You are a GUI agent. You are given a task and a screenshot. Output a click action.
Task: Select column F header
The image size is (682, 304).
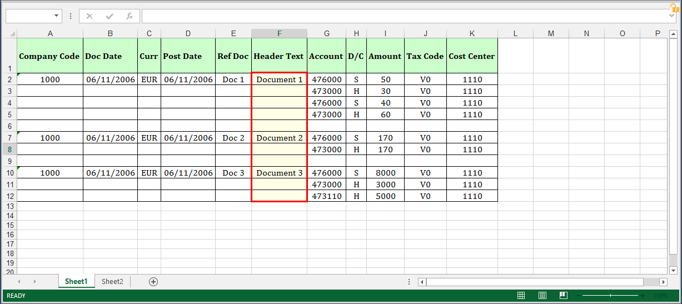coord(279,34)
